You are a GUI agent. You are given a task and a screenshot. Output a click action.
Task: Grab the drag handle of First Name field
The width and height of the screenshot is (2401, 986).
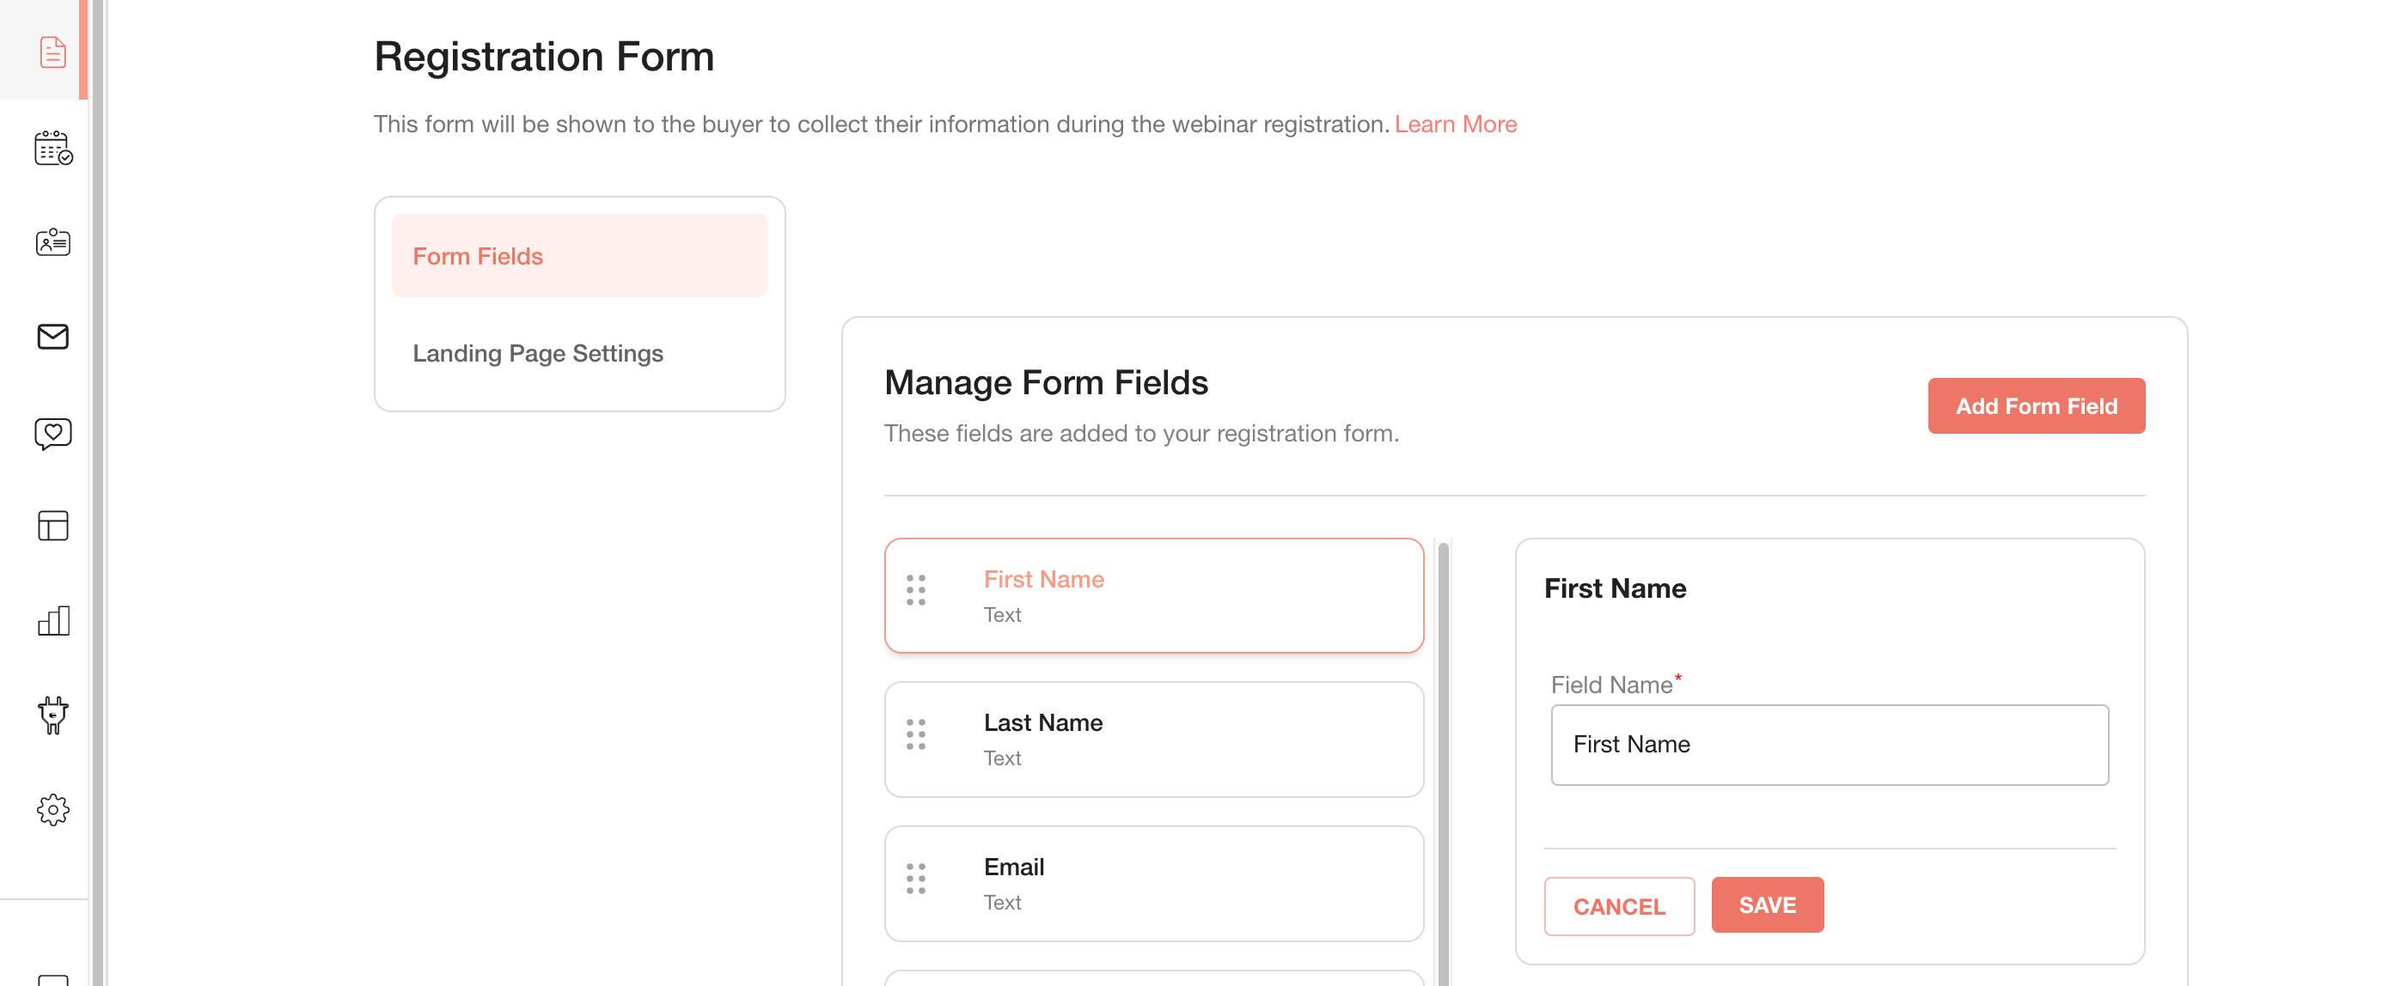pyautogui.click(x=916, y=590)
